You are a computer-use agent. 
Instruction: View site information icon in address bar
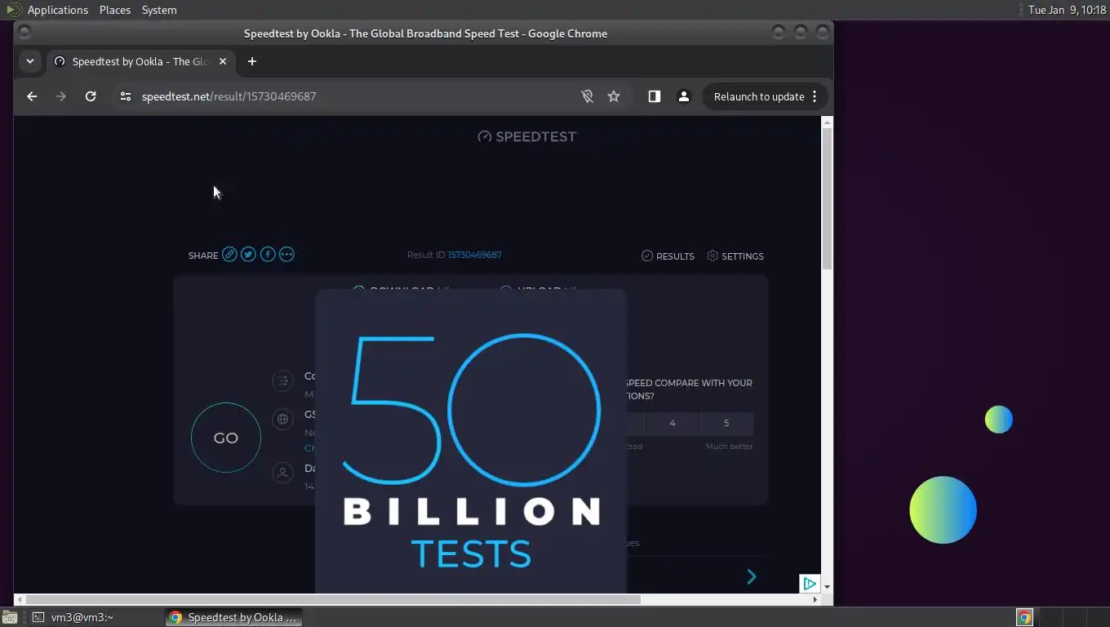(x=125, y=96)
